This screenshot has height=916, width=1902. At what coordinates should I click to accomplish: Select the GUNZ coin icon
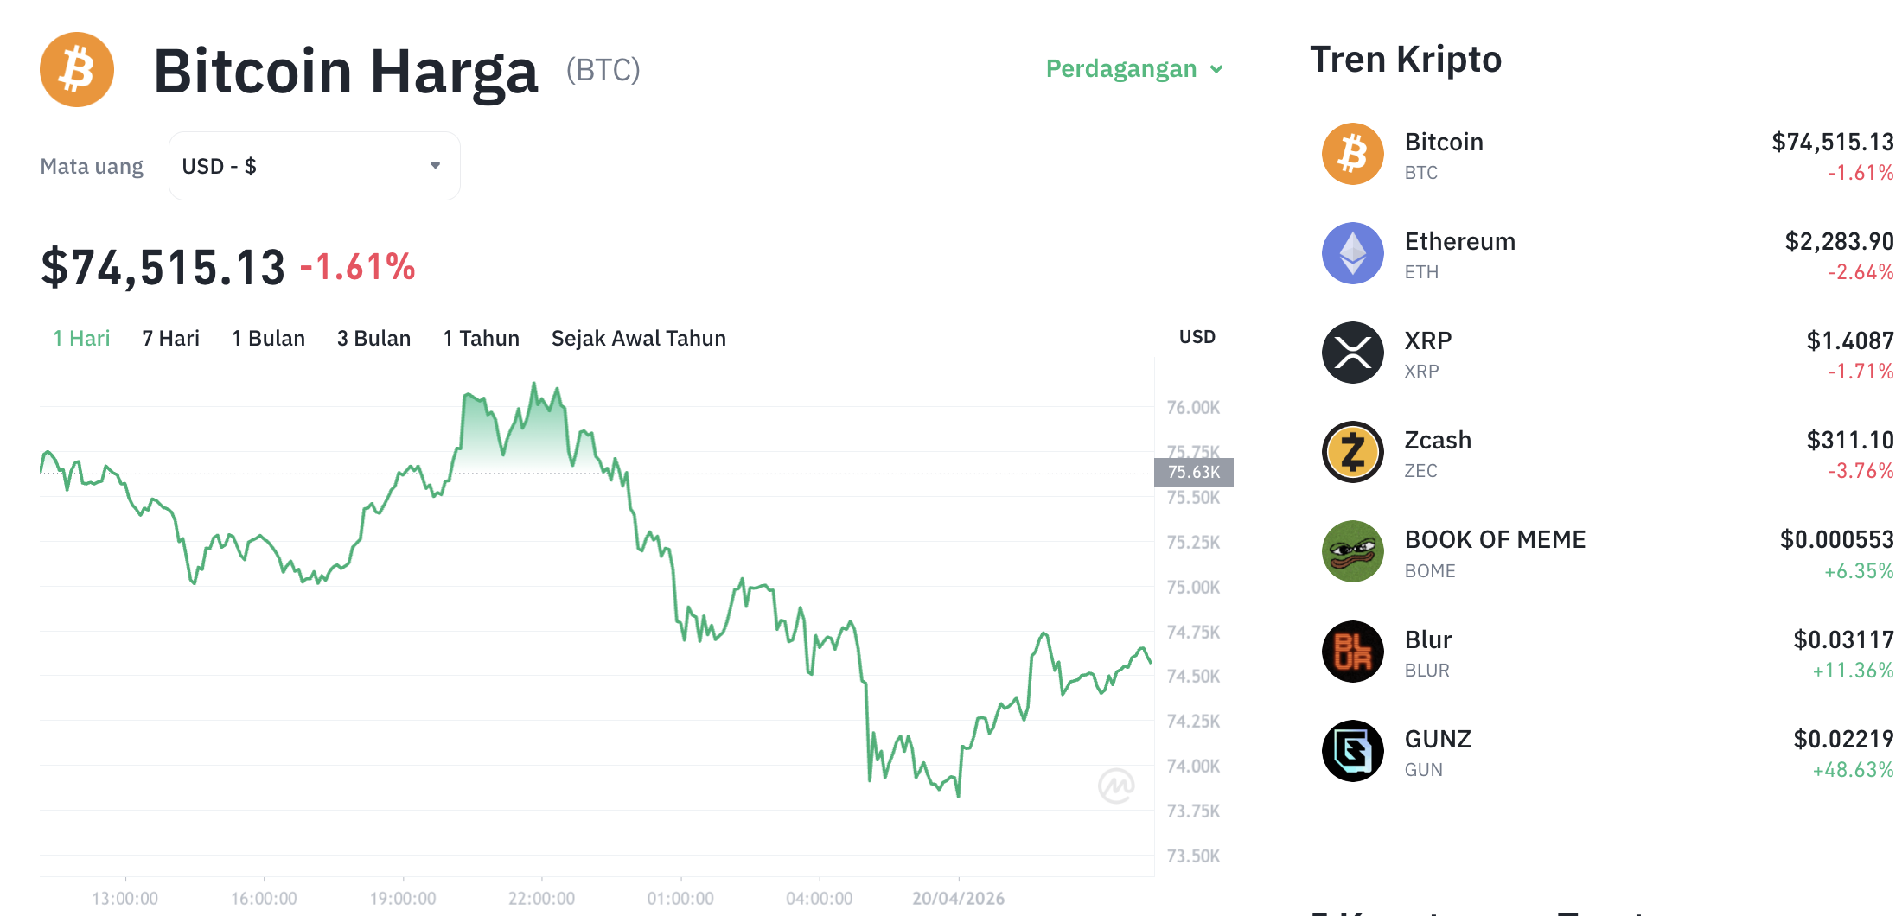pyautogui.click(x=1352, y=751)
